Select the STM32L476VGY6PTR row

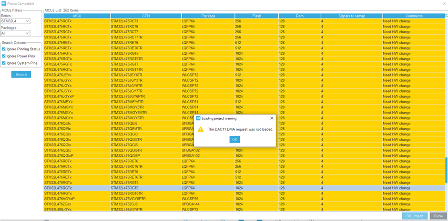(244, 199)
